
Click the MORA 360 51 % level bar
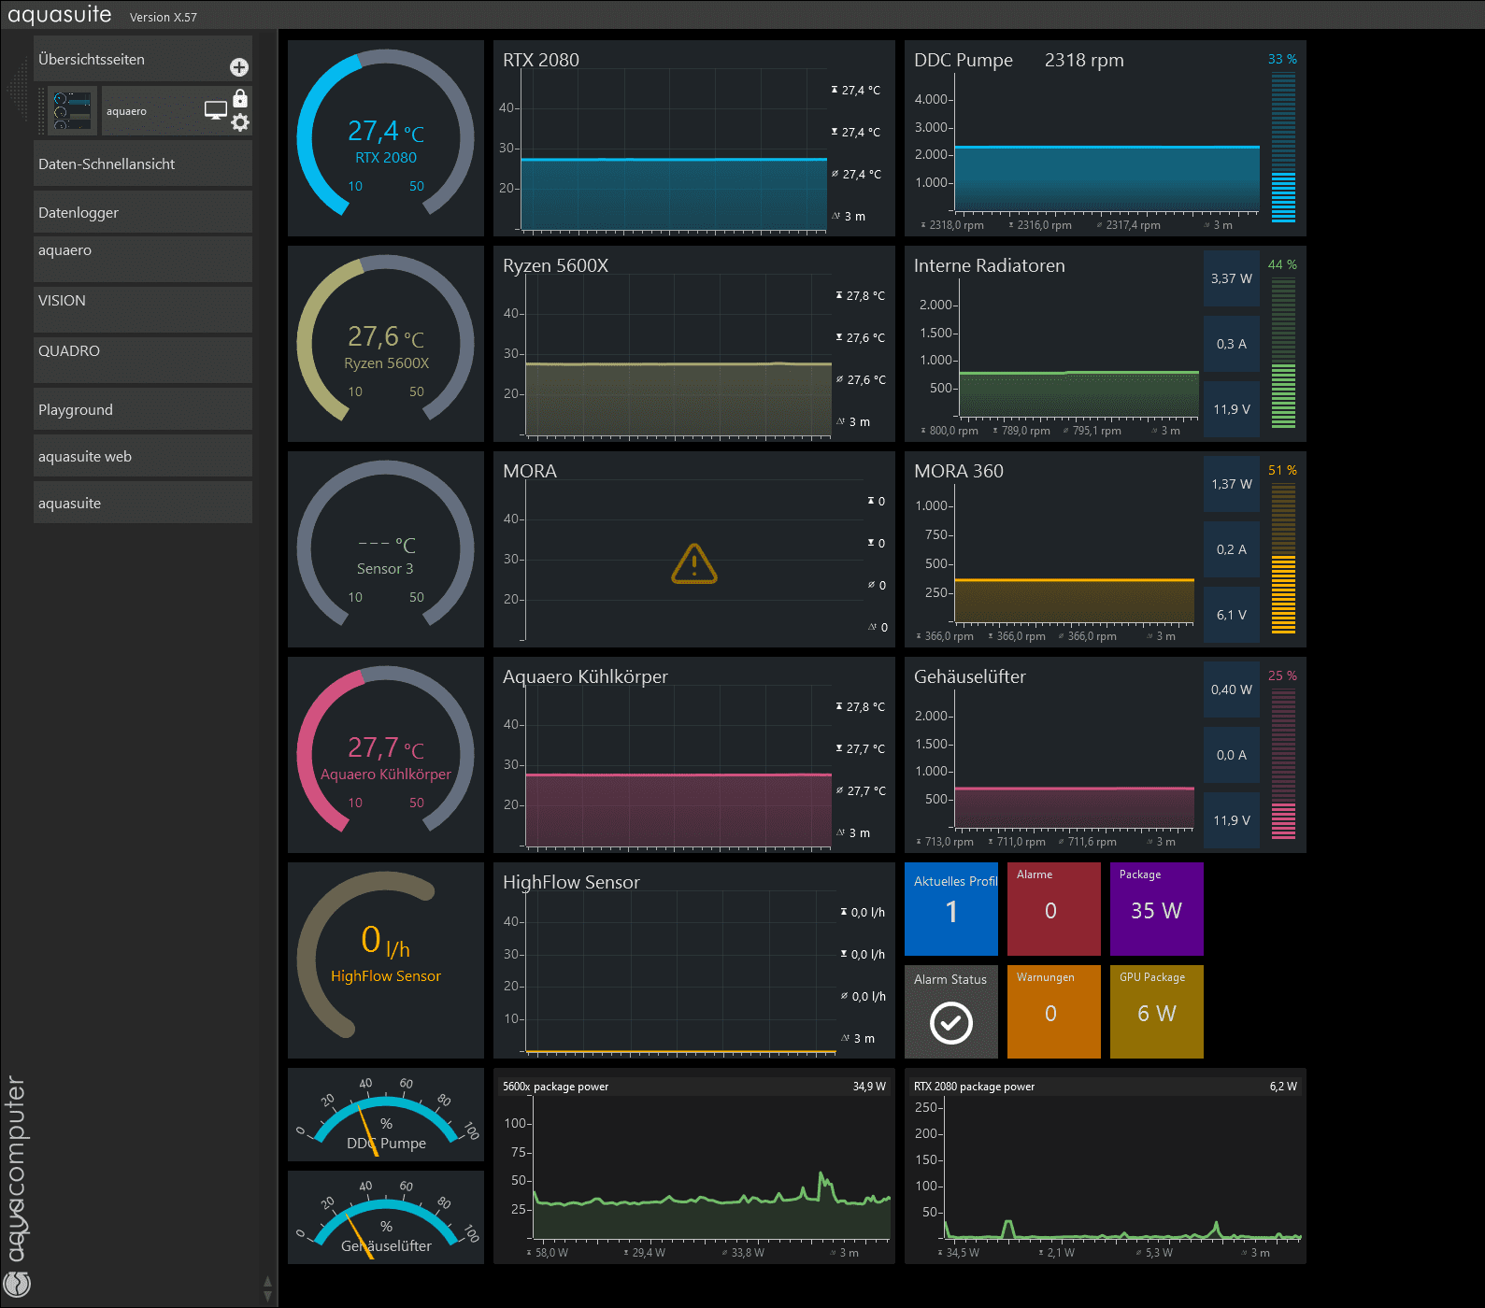coord(1283,559)
